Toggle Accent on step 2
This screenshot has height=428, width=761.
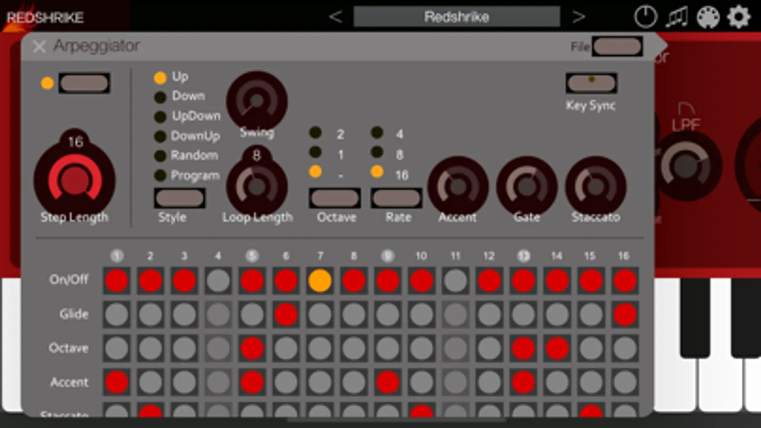tap(150, 382)
